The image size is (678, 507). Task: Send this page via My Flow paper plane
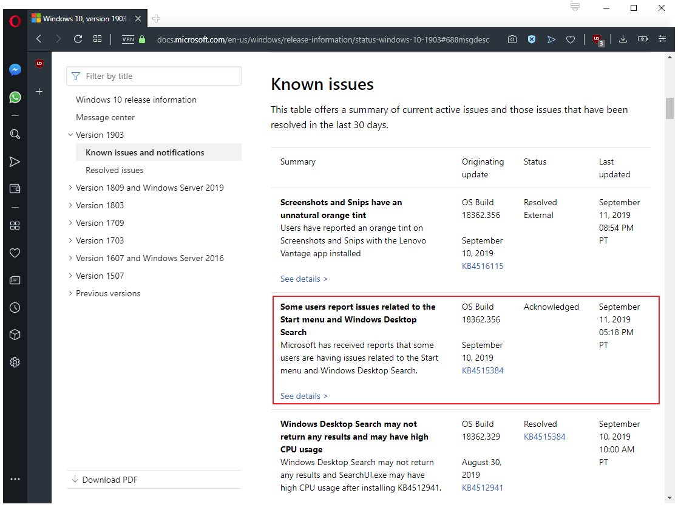pyautogui.click(x=551, y=39)
